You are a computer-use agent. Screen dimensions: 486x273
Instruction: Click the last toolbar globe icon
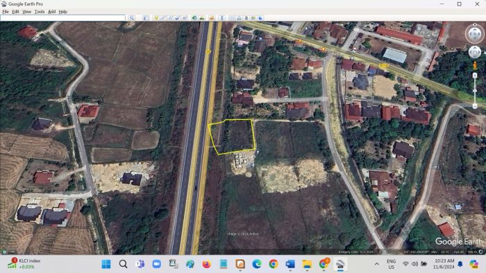tap(260, 18)
